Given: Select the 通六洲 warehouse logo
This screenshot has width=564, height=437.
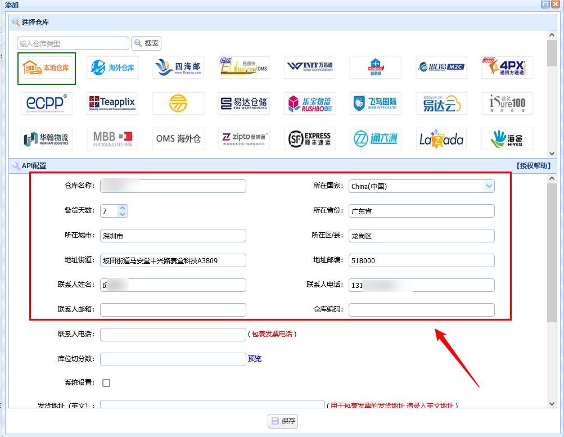Looking at the screenshot, I should point(376,139).
